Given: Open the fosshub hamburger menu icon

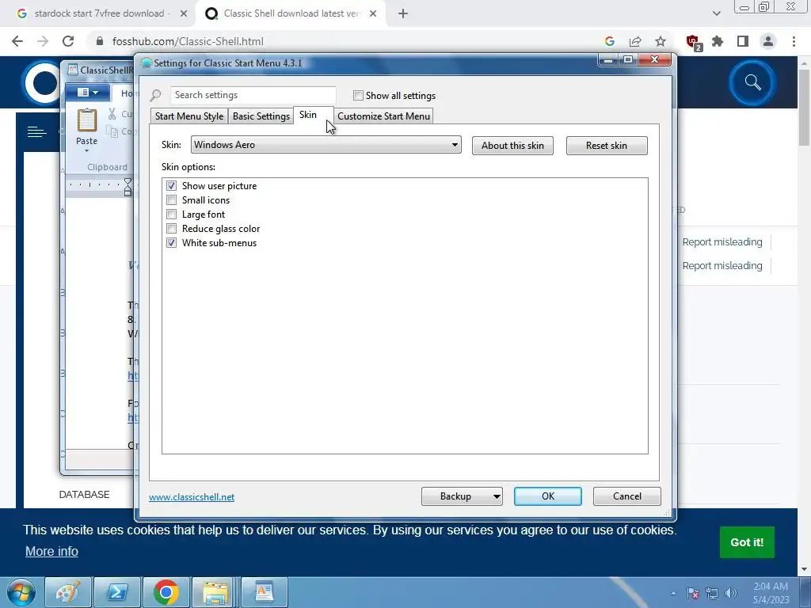Looking at the screenshot, I should pyautogui.click(x=36, y=132).
